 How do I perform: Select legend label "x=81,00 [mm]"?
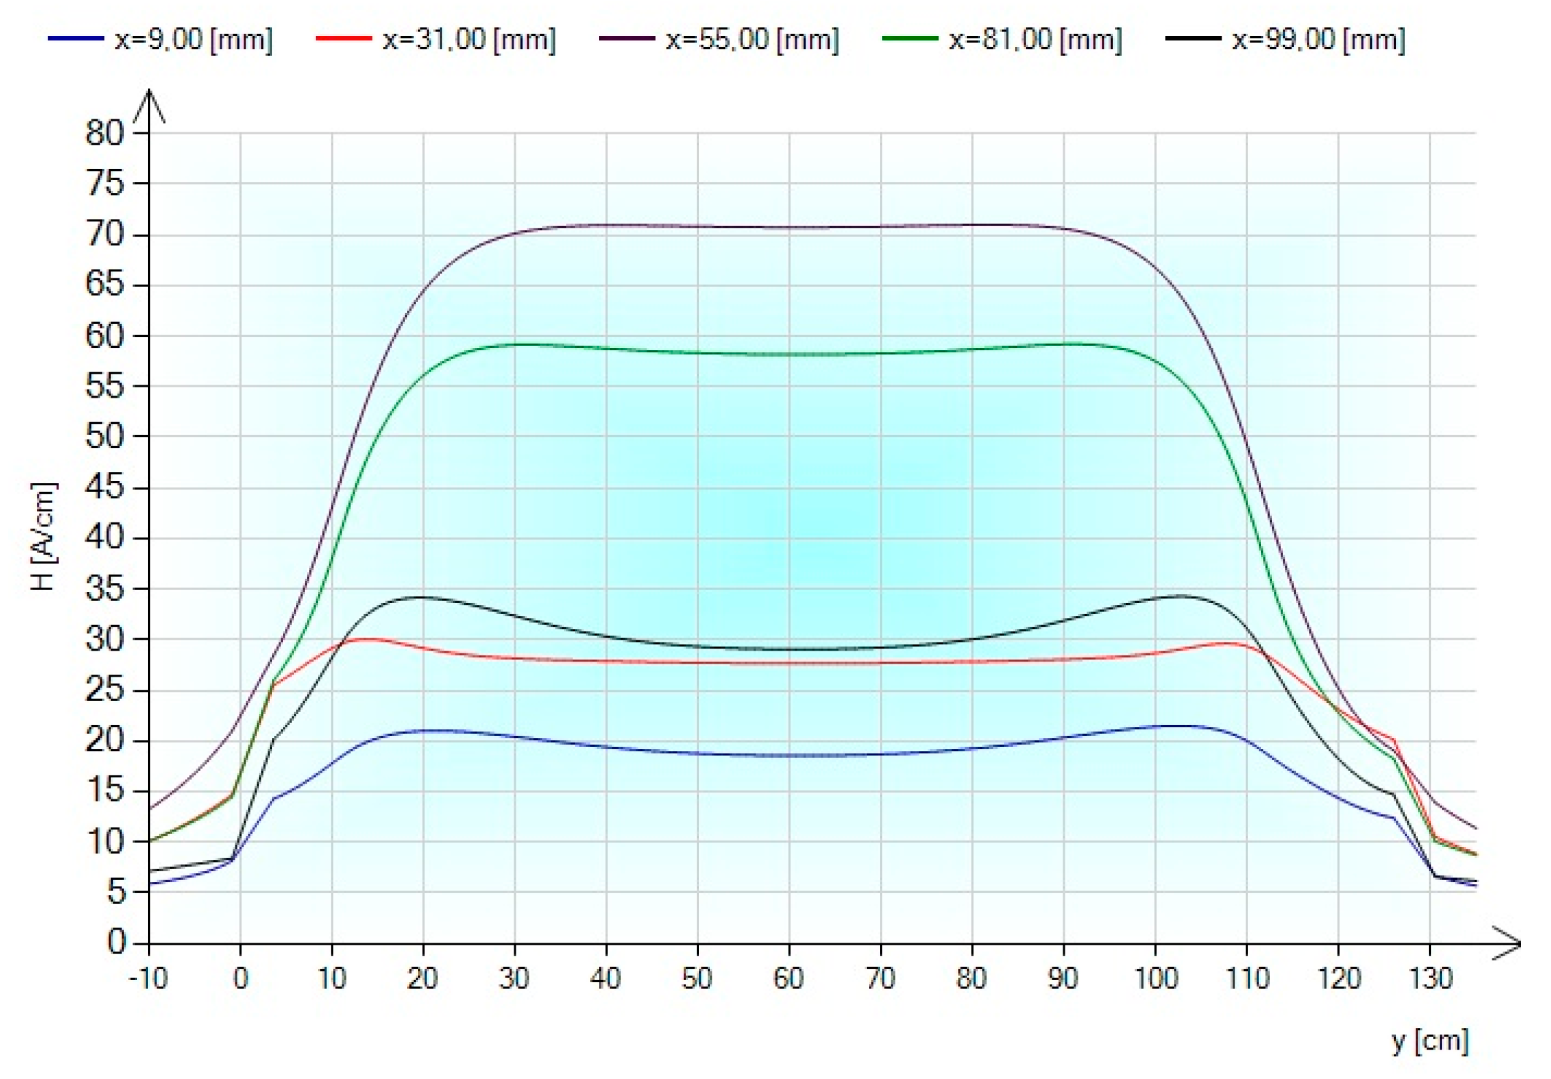(x=1035, y=40)
